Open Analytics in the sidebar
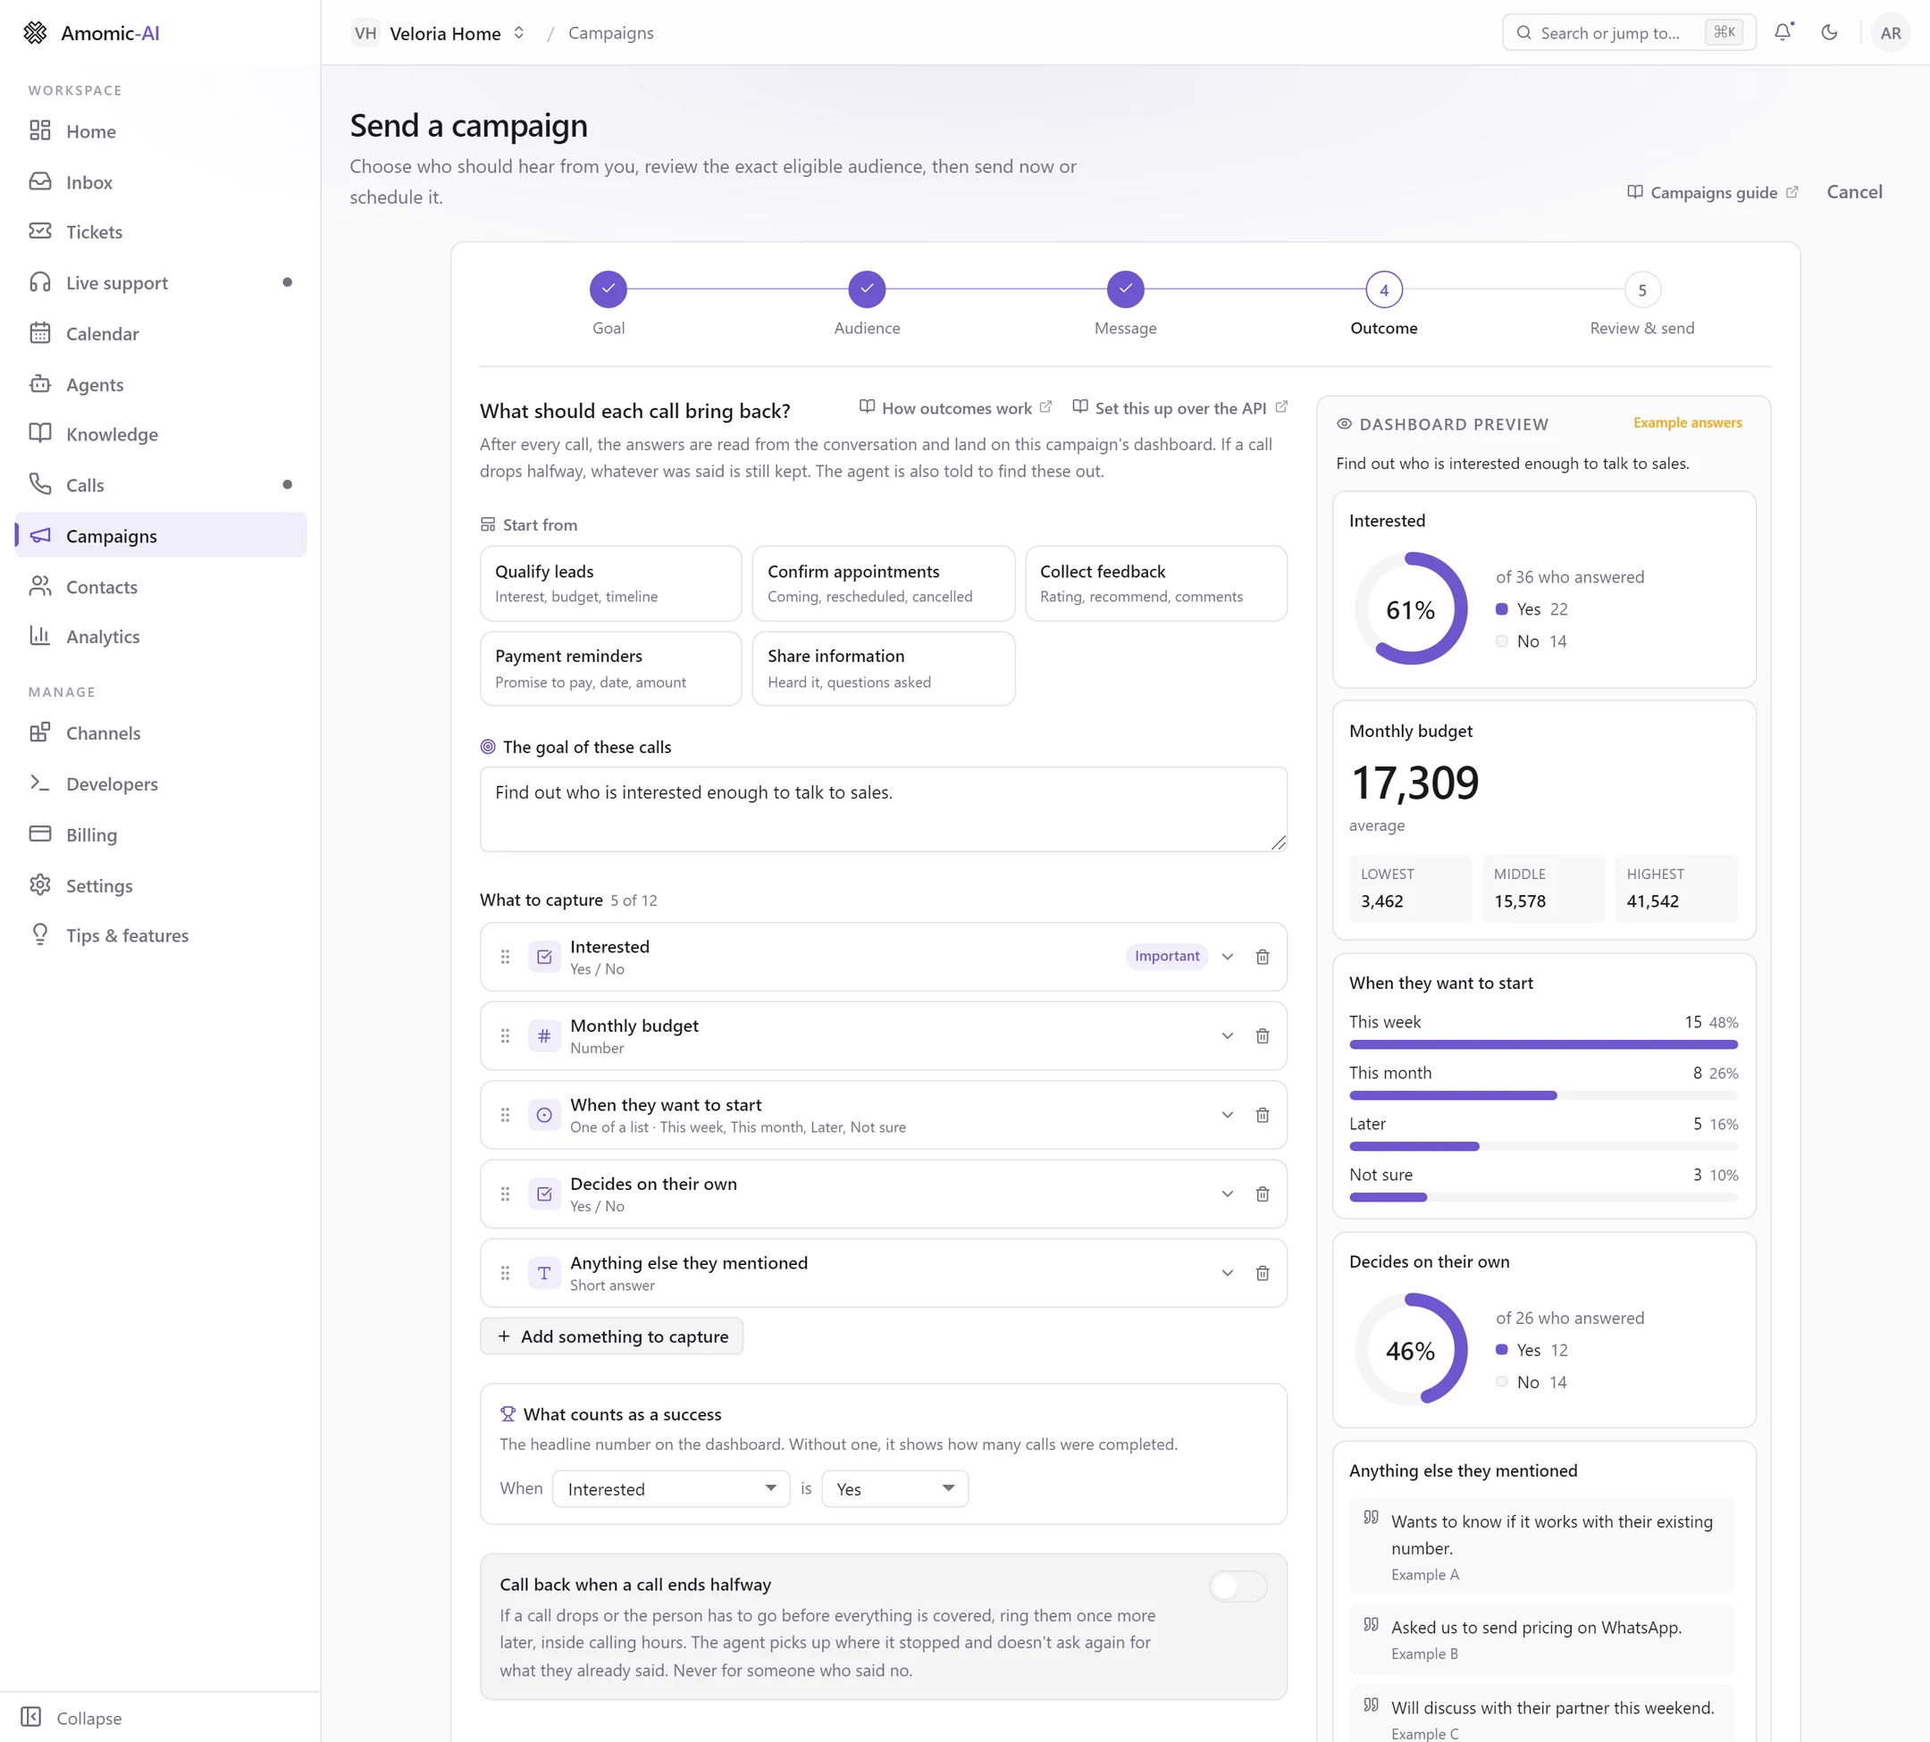This screenshot has width=1930, height=1742. 161,636
